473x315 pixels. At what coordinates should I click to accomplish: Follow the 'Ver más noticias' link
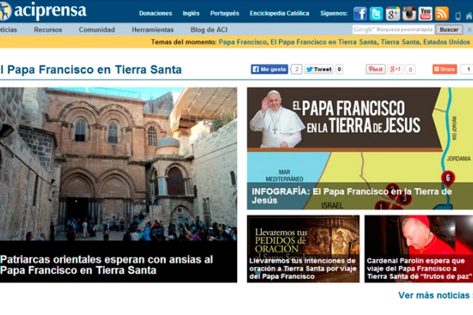click(x=434, y=295)
